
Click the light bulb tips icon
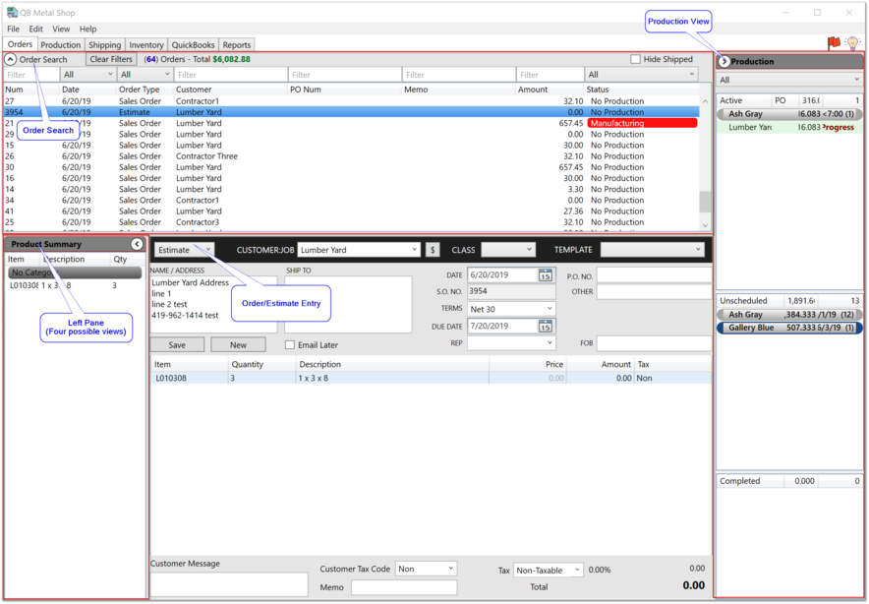pyautogui.click(x=852, y=43)
